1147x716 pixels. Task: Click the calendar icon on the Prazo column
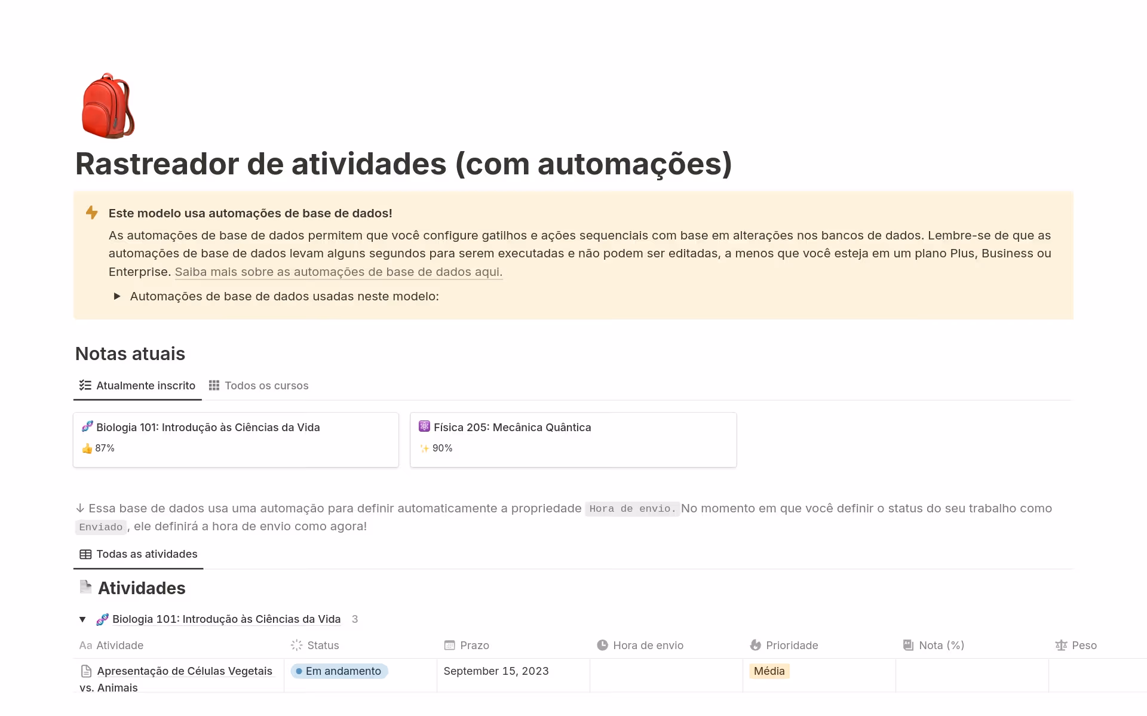449,646
